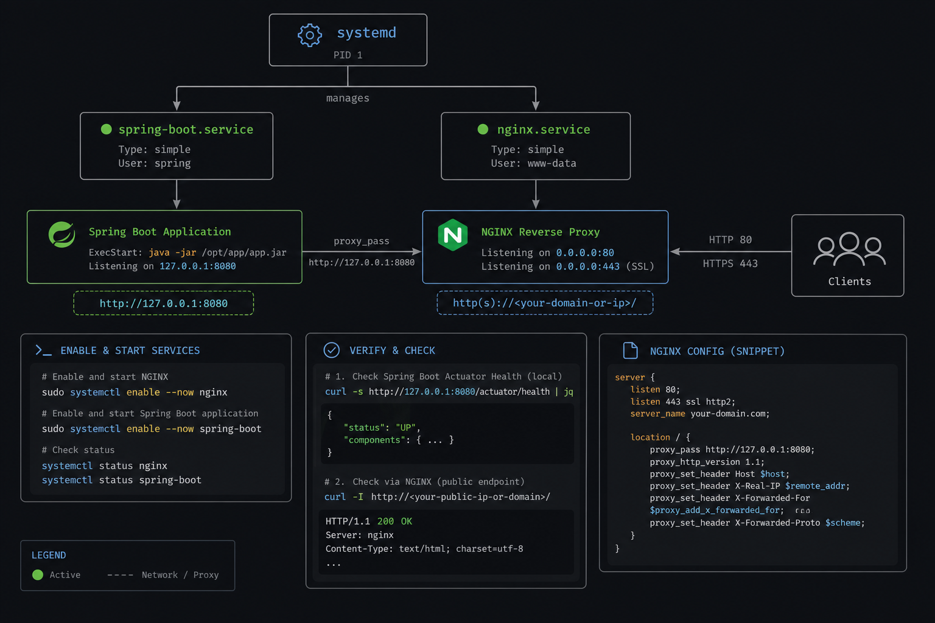Click the 'HTTPS 443' label
The width and height of the screenshot is (935, 623).
point(730,263)
